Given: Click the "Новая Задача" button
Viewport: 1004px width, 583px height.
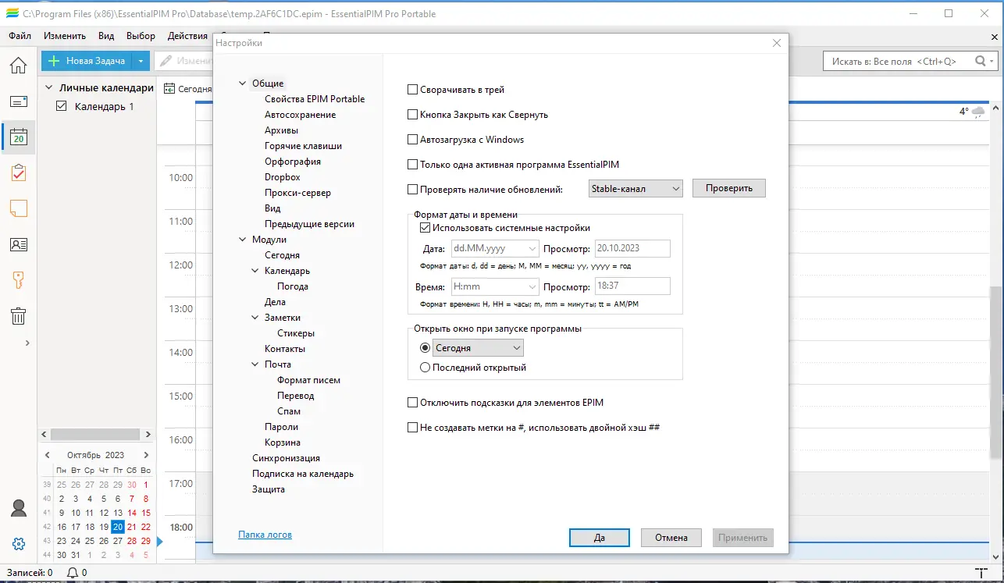Looking at the screenshot, I should pos(87,61).
